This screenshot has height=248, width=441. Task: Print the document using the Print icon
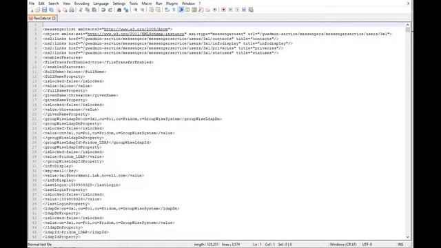tap(72, 10)
